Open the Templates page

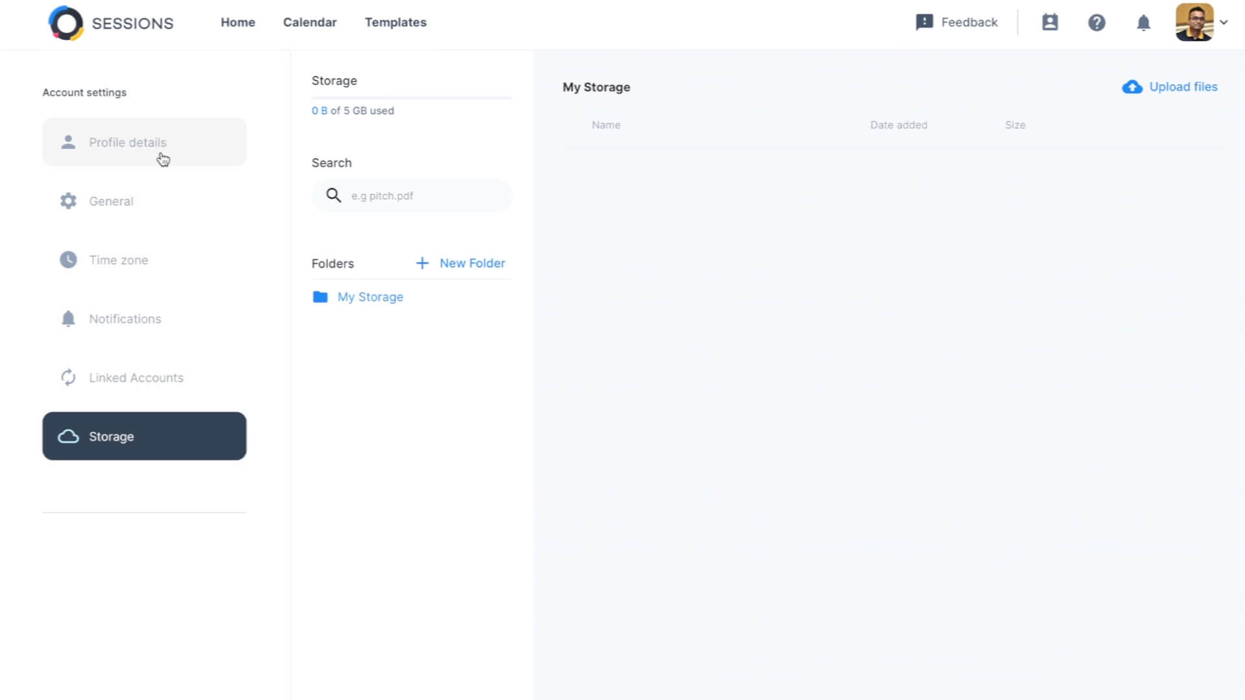click(396, 22)
